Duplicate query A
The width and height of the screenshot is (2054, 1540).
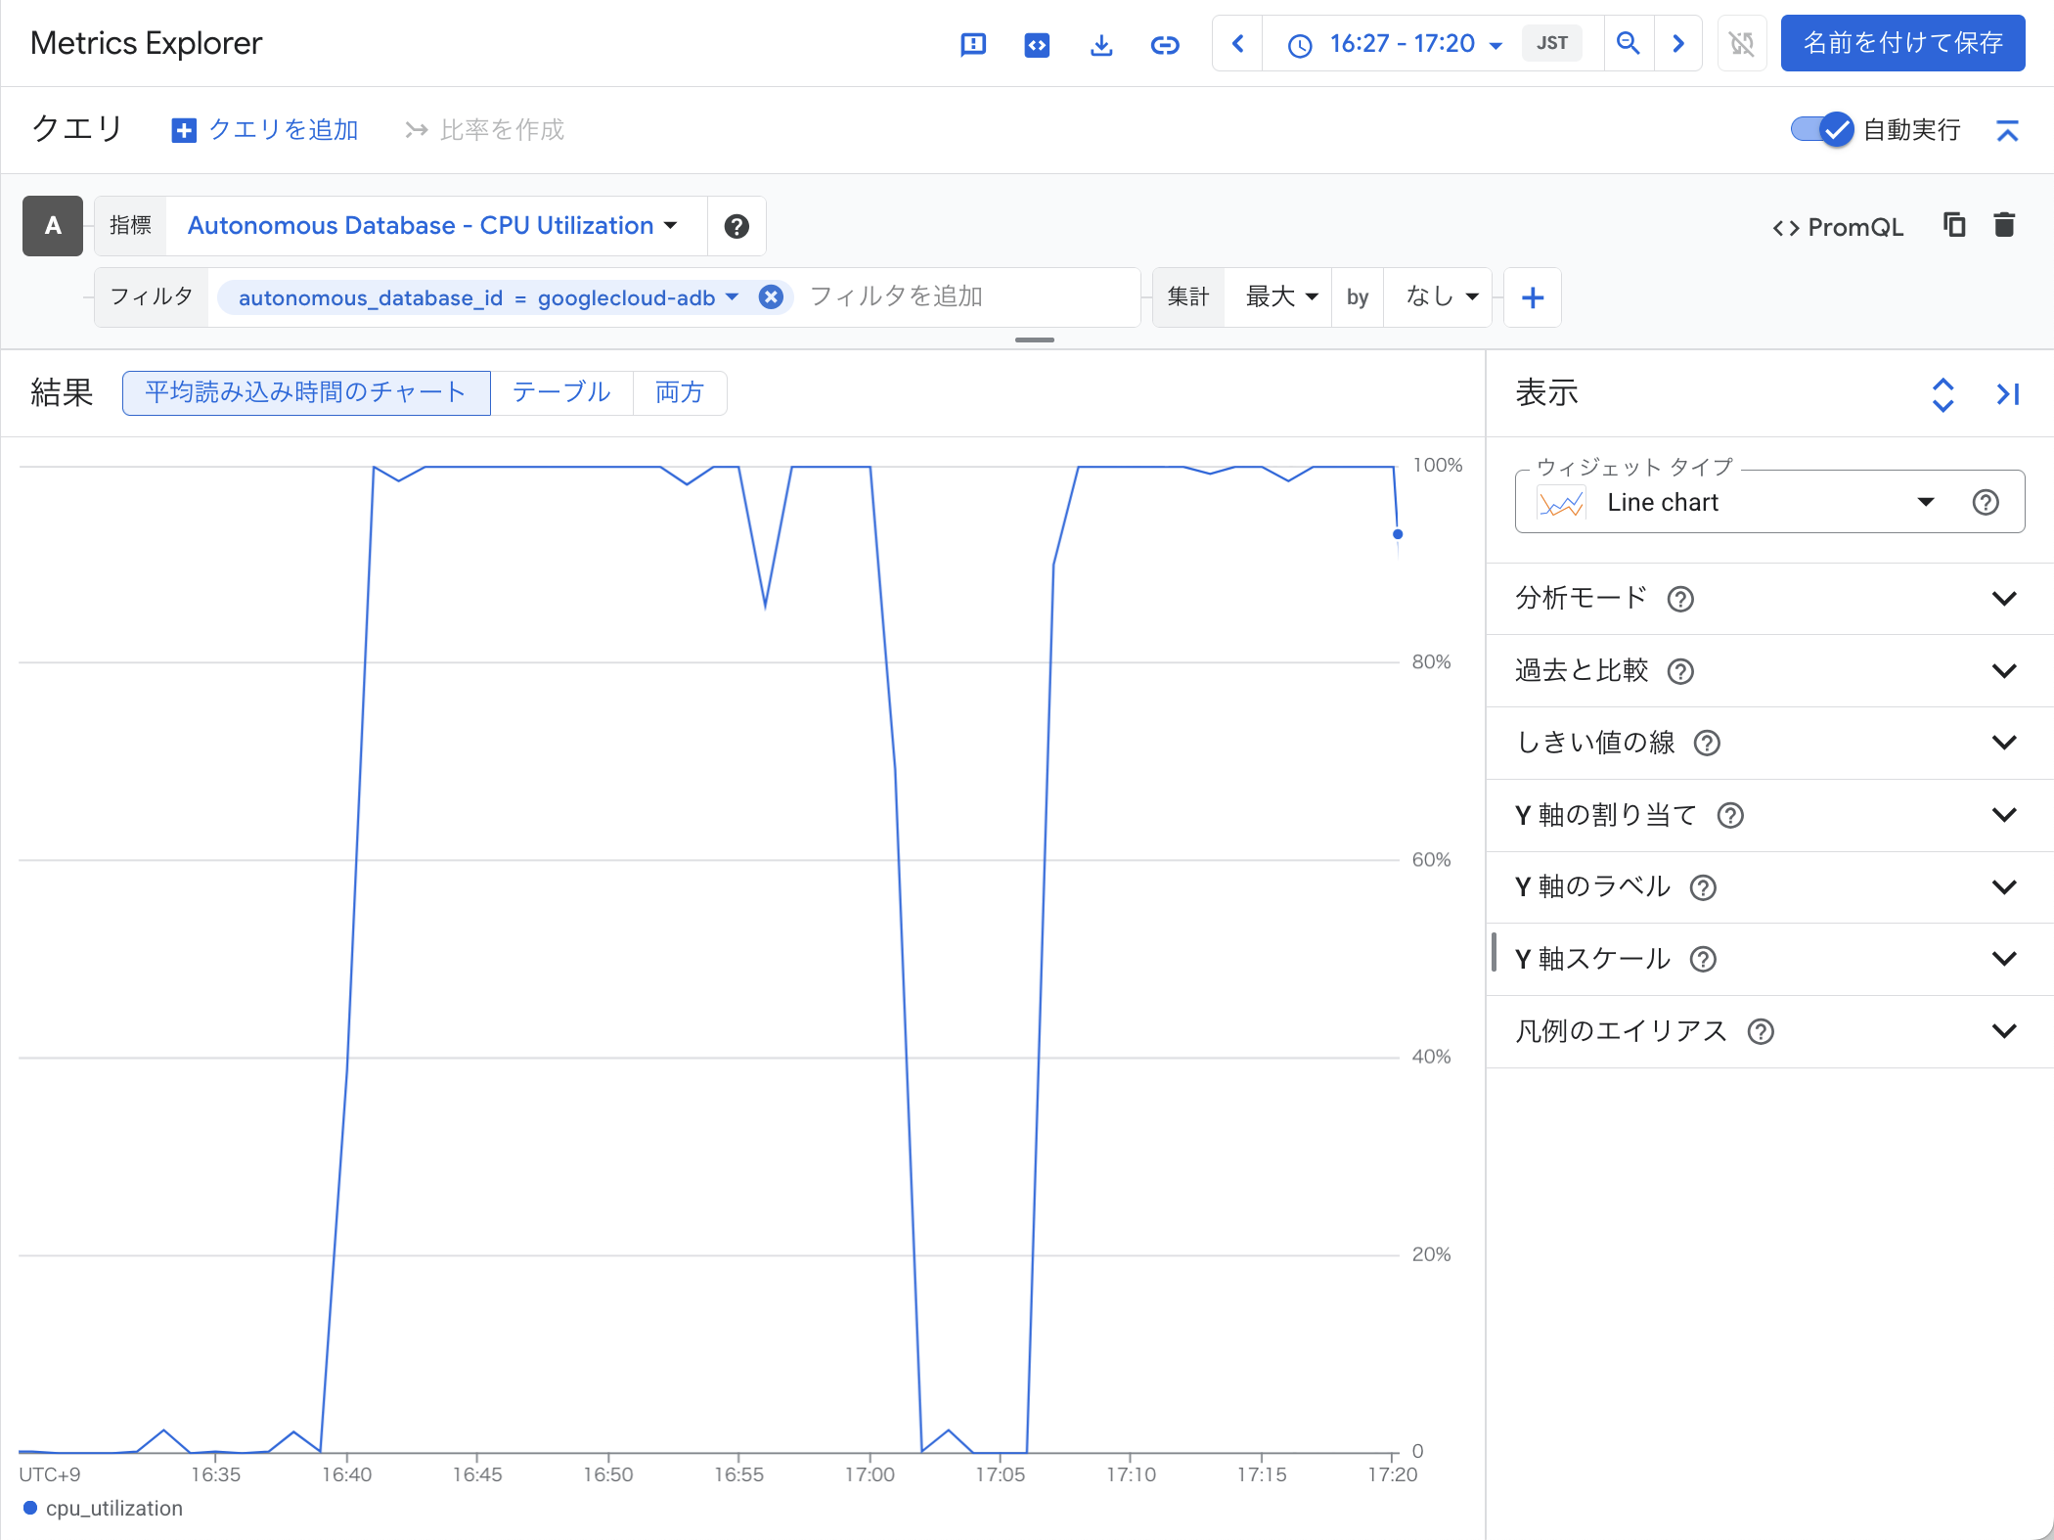tap(1953, 225)
